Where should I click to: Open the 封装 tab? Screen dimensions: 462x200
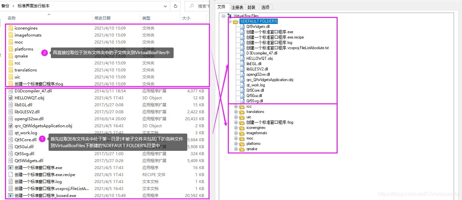(x=252, y=7)
